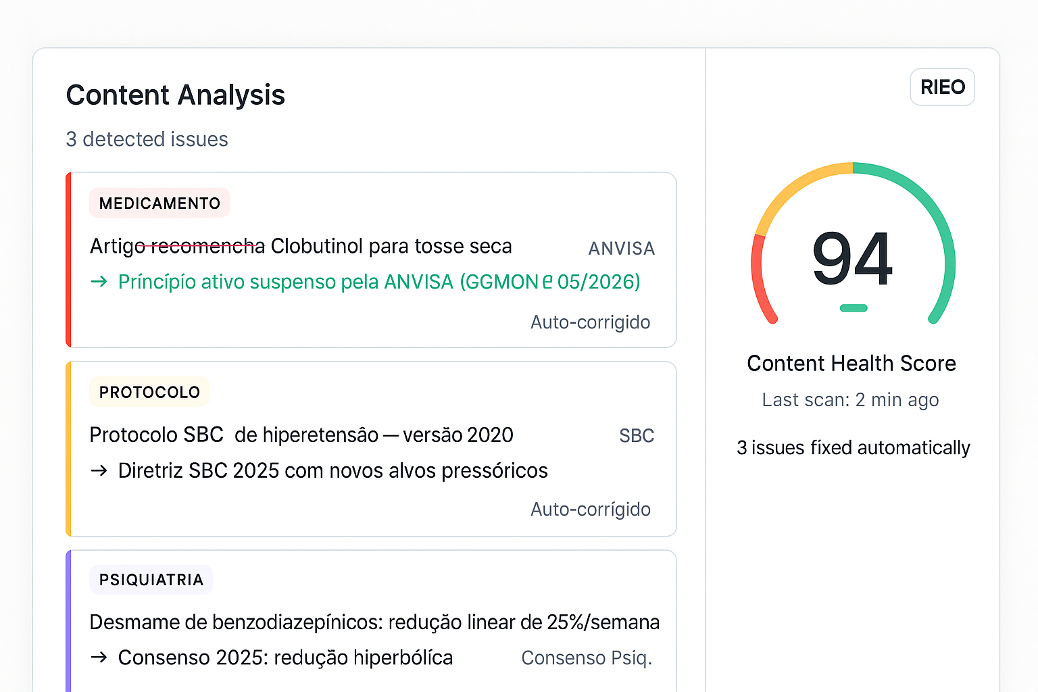The width and height of the screenshot is (1038, 692).
Task: Click the 94 health score gauge
Action: (853, 243)
